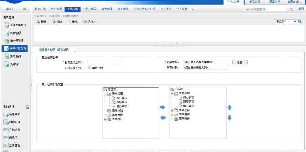Expand 表单查询 in 可选项 tree
Viewport: 306px width, 152px height.
pyautogui.click(x=105, y=115)
